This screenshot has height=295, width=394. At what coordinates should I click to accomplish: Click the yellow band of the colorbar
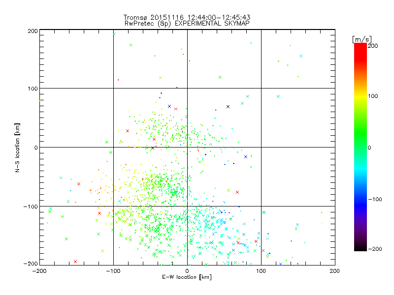click(x=361, y=97)
